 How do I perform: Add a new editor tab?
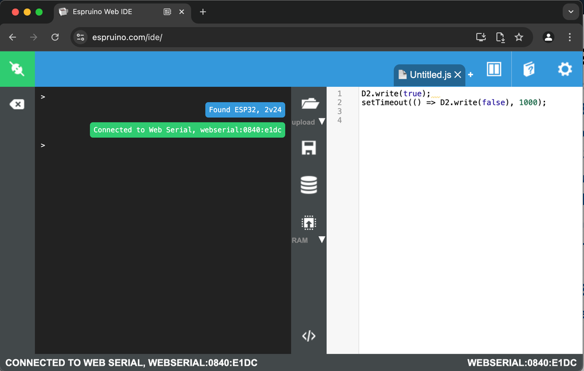[x=471, y=75]
